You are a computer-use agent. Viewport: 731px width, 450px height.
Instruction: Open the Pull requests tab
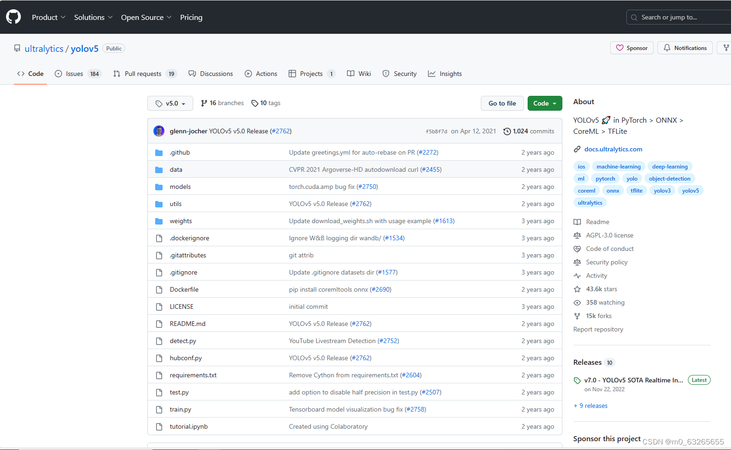[x=145, y=74]
